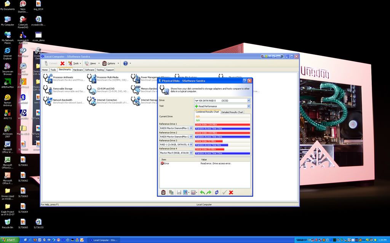390x243 pixels.
Task: Select the AVG 7.5 desktop icon
Action: (x=8, y=115)
